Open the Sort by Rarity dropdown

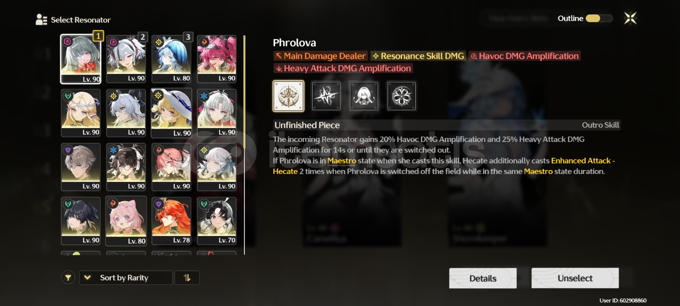(x=126, y=278)
